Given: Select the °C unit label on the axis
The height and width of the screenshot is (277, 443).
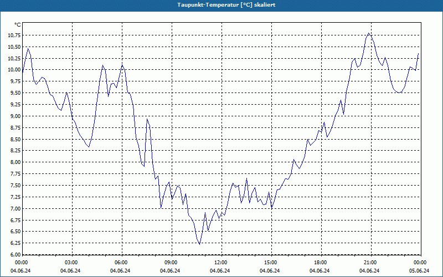Looking at the screenshot, I should [18, 25].
